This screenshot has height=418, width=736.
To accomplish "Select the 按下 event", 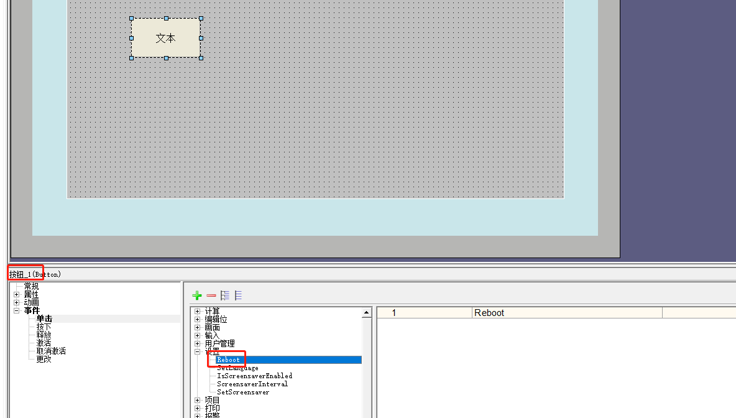I will point(44,327).
